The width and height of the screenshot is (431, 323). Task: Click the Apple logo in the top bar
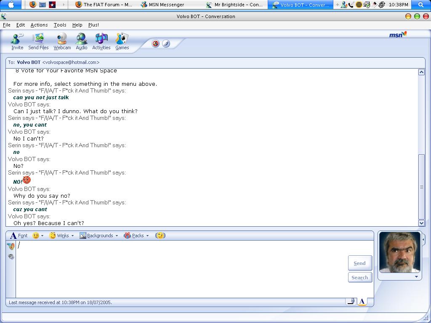(x=11, y=4)
